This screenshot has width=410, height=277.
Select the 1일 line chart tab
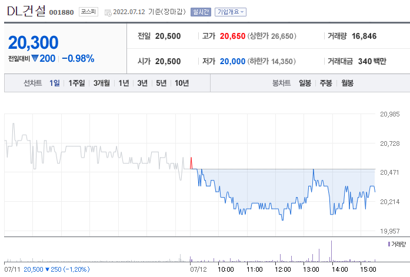[55, 83]
